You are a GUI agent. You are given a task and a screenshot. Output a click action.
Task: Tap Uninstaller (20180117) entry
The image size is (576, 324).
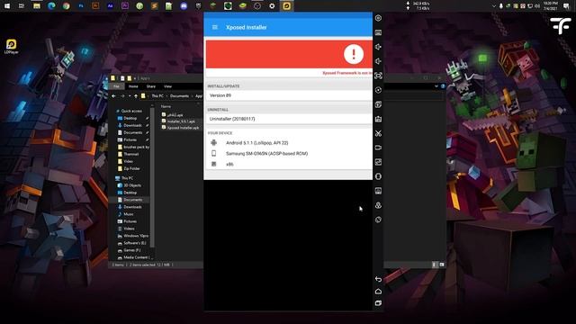coord(288,119)
